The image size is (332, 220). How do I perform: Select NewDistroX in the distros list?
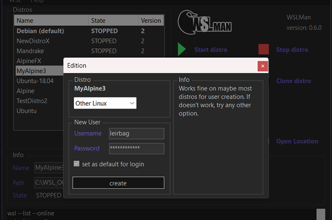tap(33, 41)
